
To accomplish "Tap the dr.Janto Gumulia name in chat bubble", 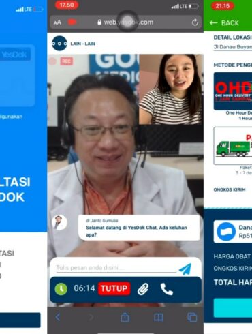I will (102, 221).
